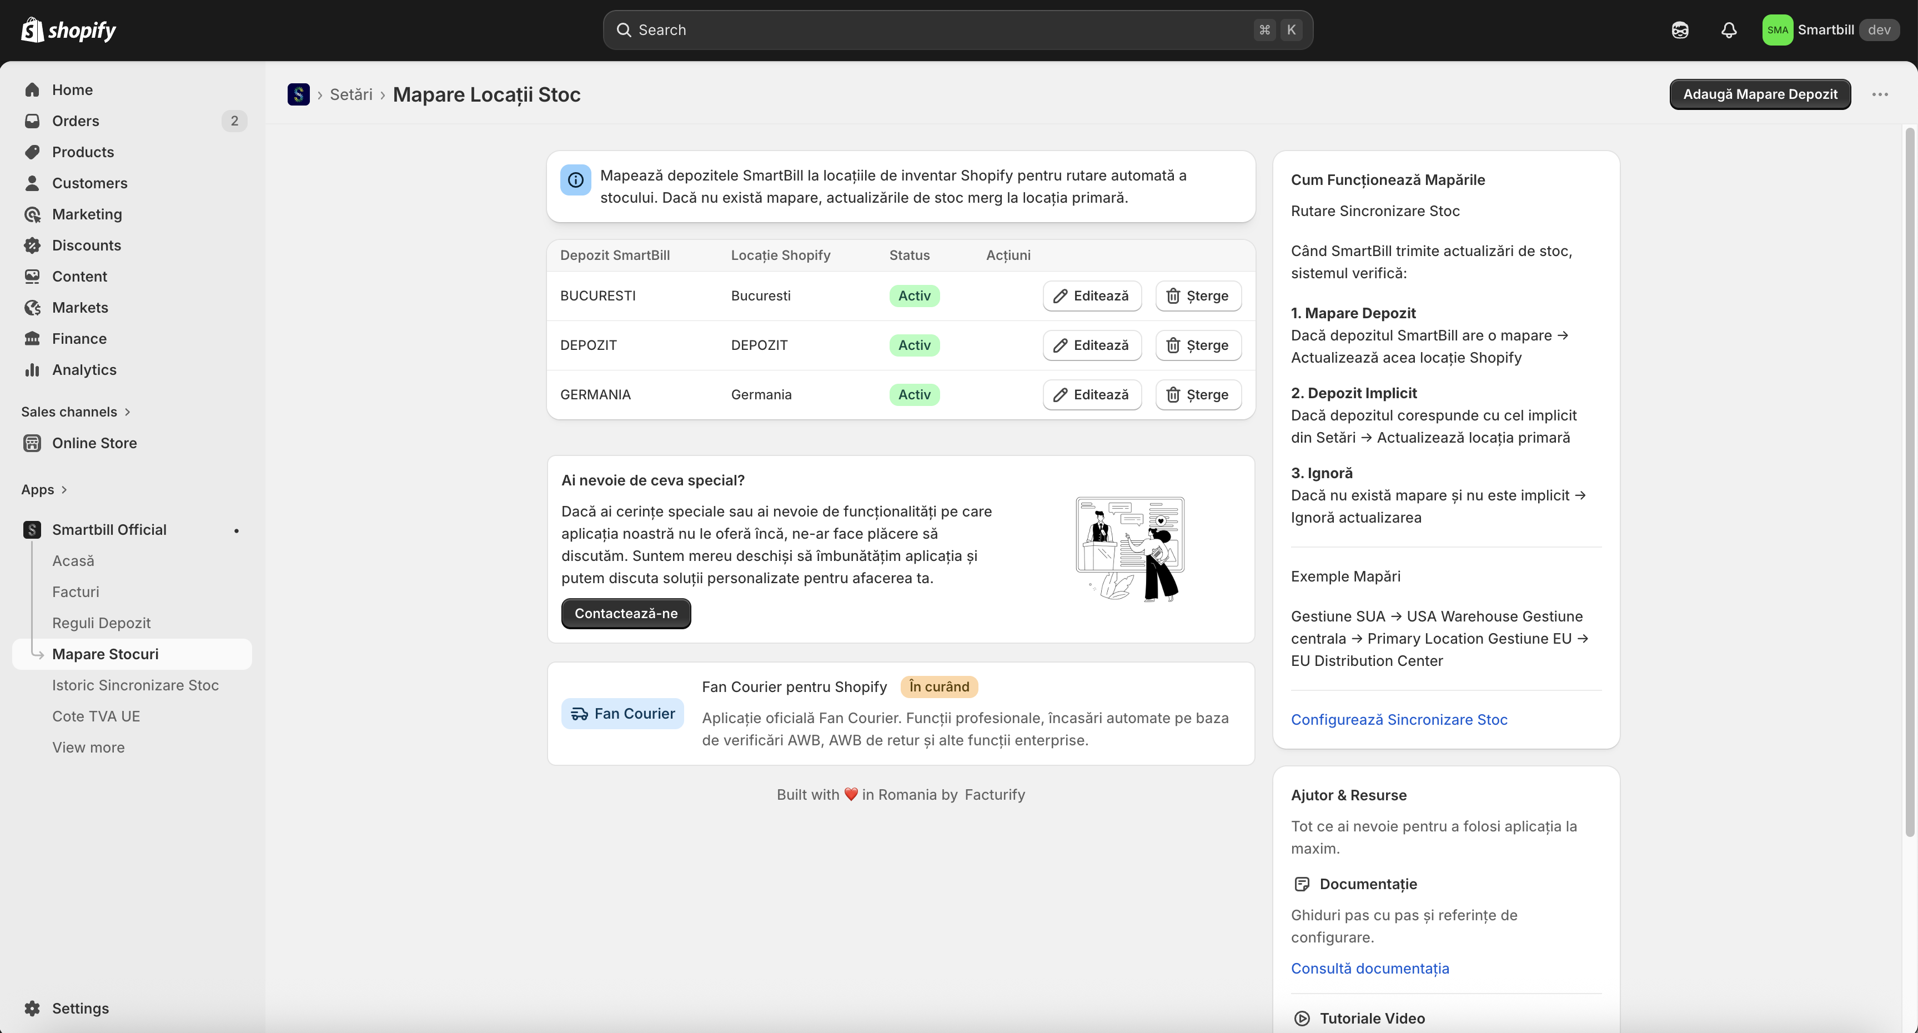The height and width of the screenshot is (1033, 1918).
Task: Click the Depozit SmartBill column header
Action: click(x=615, y=255)
